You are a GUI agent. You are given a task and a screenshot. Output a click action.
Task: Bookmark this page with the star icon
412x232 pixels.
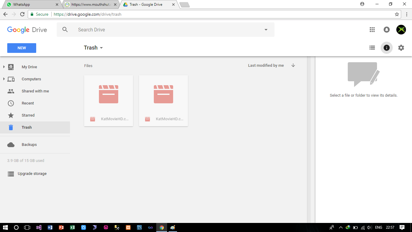[x=397, y=14]
